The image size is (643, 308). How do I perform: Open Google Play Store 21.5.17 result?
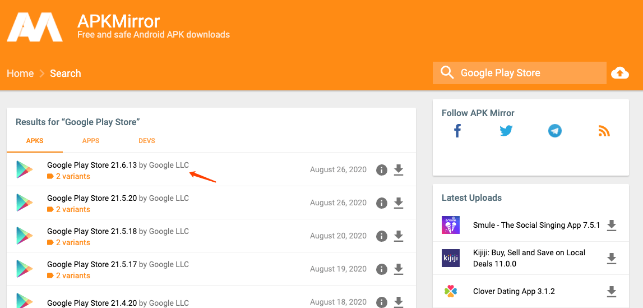pos(92,265)
